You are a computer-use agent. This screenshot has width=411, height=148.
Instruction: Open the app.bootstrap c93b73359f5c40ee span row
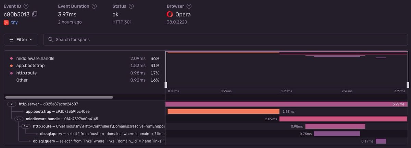click(x=206, y=111)
